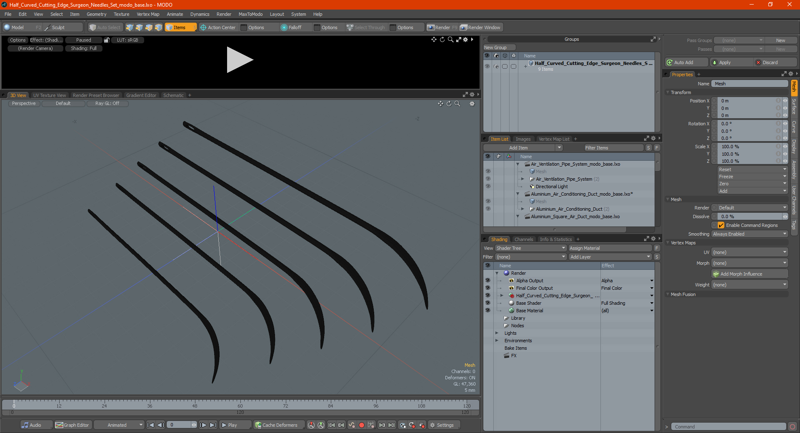Select Materials selection mode cube icon
The image size is (800, 433).
point(158,27)
